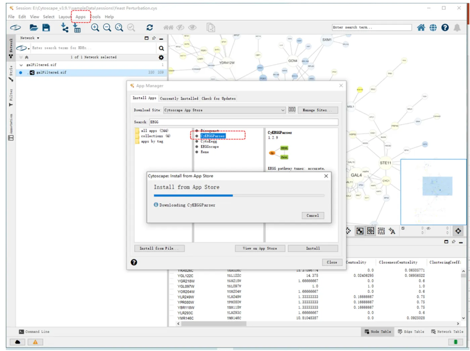This screenshot has height=351, width=470.
Task: Switch to Check for Updates tab
Action: point(219,99)
